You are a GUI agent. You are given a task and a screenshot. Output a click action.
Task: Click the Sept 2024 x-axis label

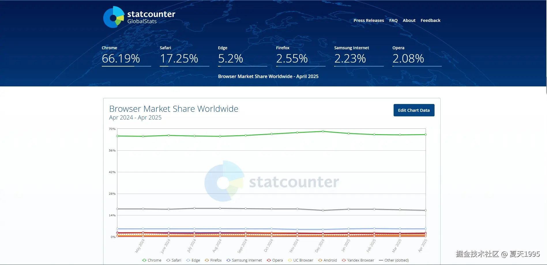pos(243,246)
